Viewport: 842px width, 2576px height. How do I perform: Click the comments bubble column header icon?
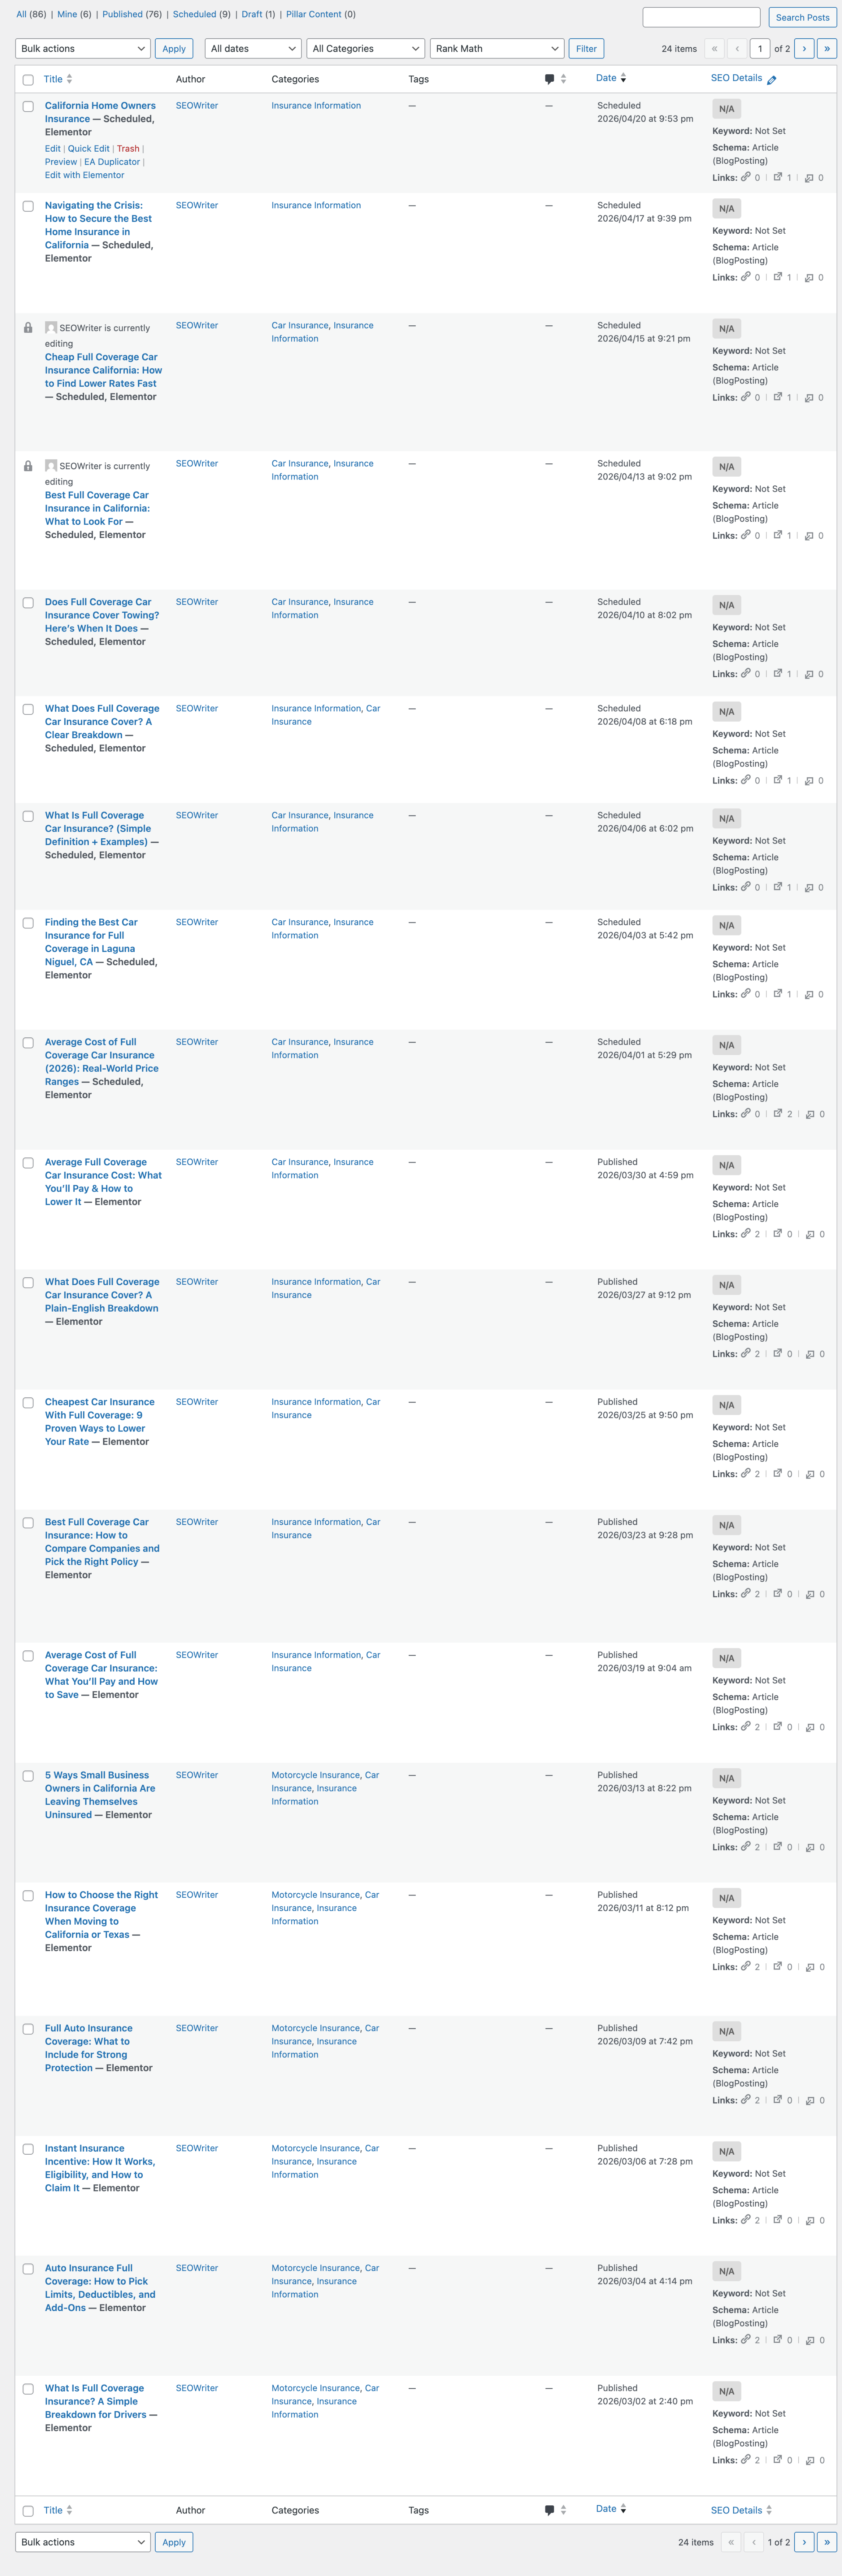click(x=549, y=79)
